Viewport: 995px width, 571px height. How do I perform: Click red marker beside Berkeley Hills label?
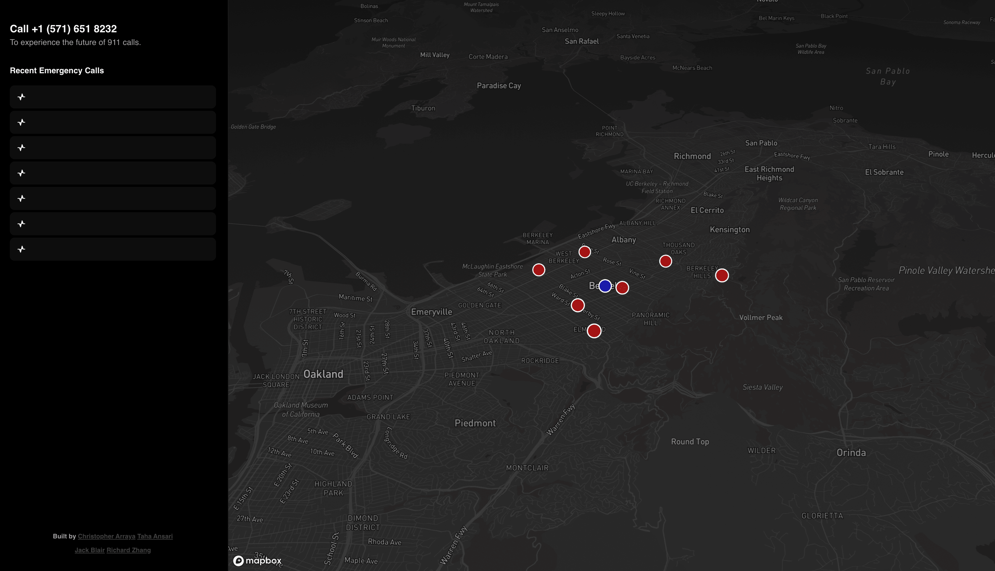click(722, 275)
